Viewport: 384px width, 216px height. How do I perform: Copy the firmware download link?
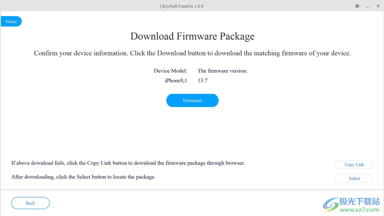coord(354,164)
